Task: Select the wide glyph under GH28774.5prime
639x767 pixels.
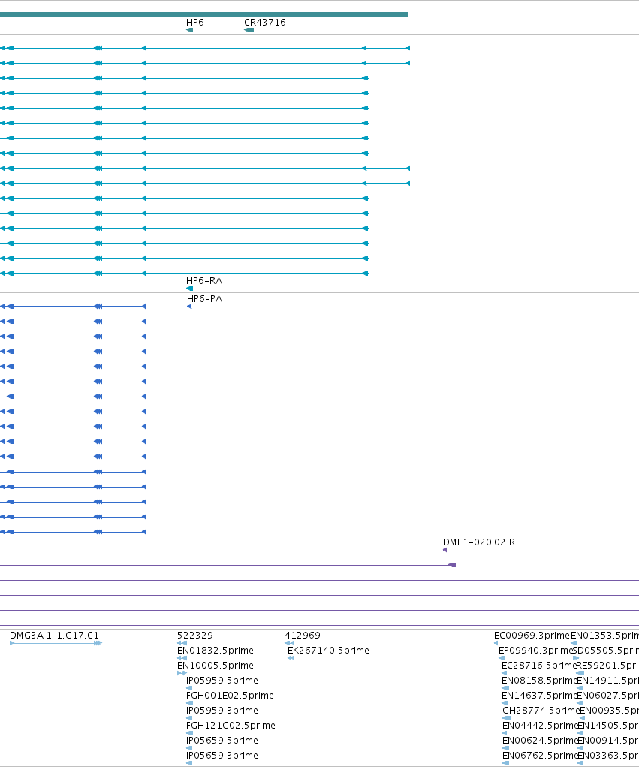Action: point(507,718)
